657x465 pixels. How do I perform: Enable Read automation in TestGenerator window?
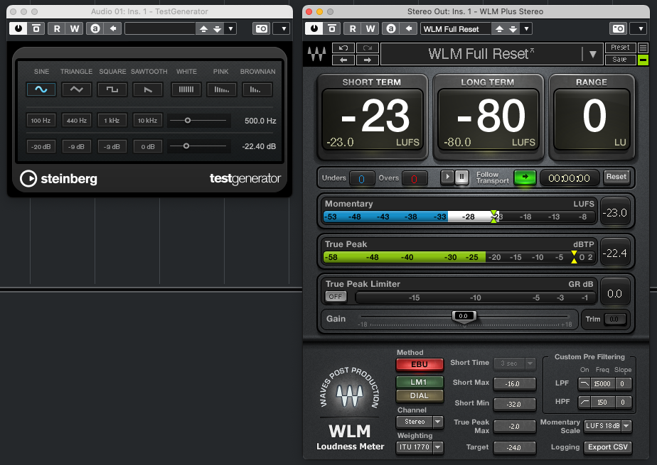click(57, 28)
